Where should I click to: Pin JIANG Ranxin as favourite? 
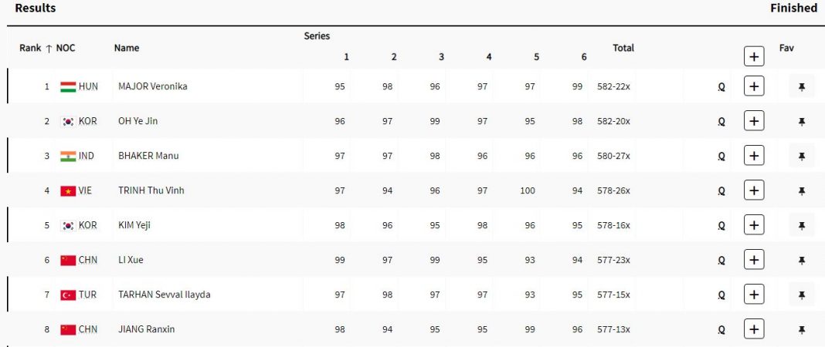click(801, 329)
